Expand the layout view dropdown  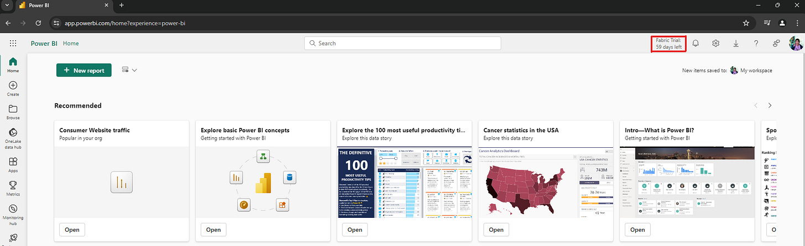(129, 70)
